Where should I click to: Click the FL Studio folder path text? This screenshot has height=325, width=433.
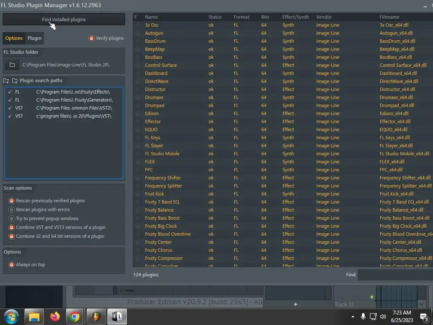[66, 65]
